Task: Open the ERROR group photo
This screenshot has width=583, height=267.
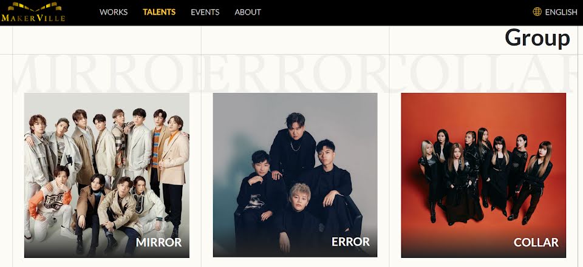Action: [295, 175]
